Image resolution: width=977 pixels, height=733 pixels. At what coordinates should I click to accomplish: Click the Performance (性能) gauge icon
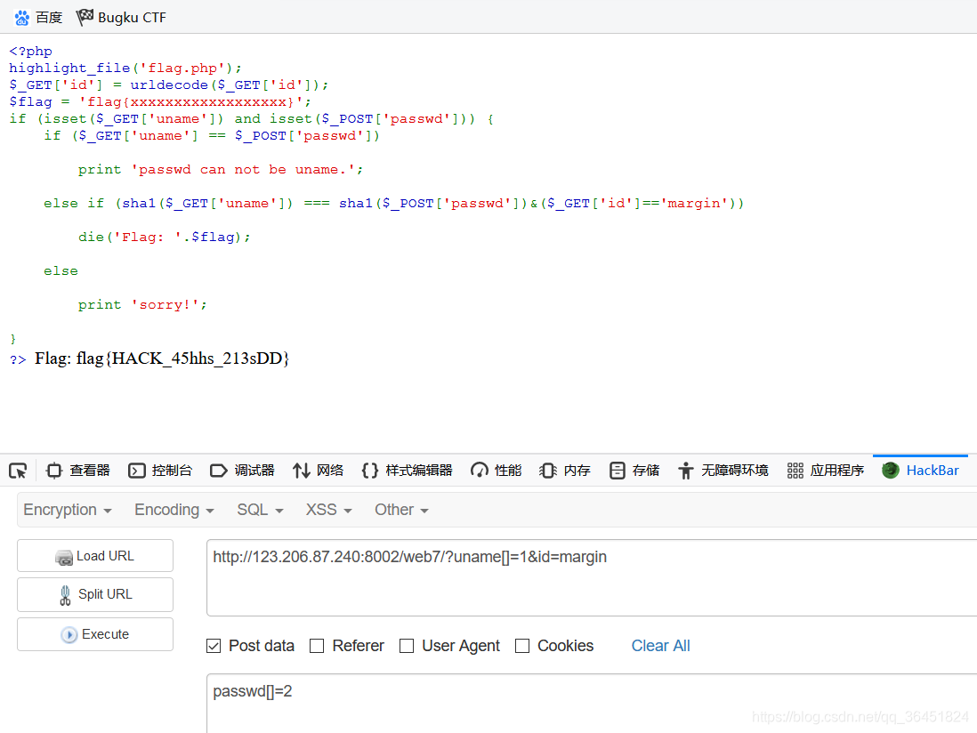tap(479, 471)
